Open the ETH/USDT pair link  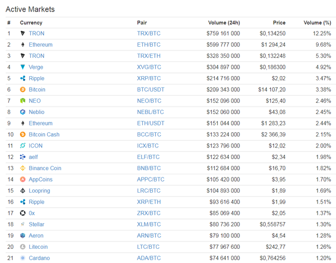(151, 123)
